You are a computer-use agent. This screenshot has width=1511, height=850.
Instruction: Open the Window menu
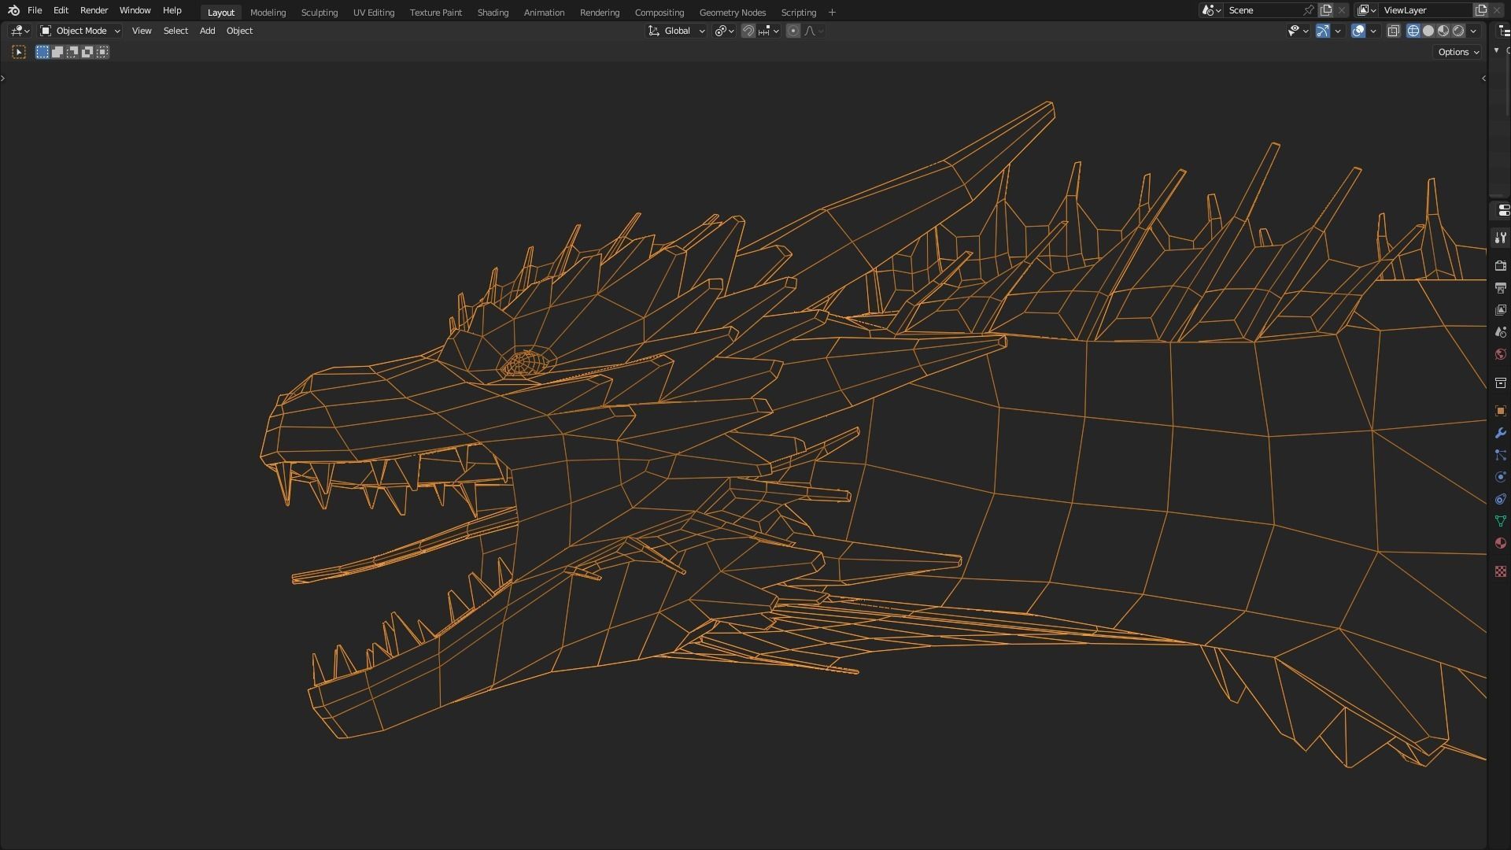[x=135, y=10]
